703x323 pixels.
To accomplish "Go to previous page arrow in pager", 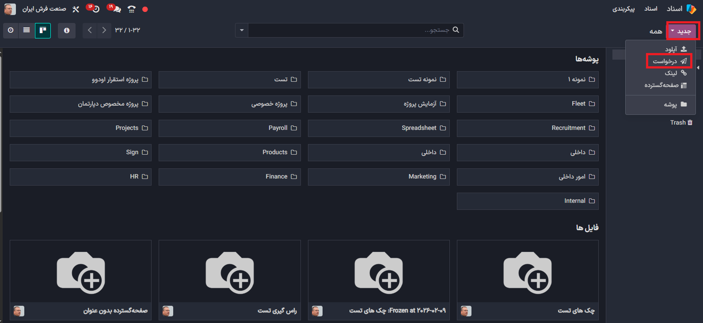I will (90, 30).
